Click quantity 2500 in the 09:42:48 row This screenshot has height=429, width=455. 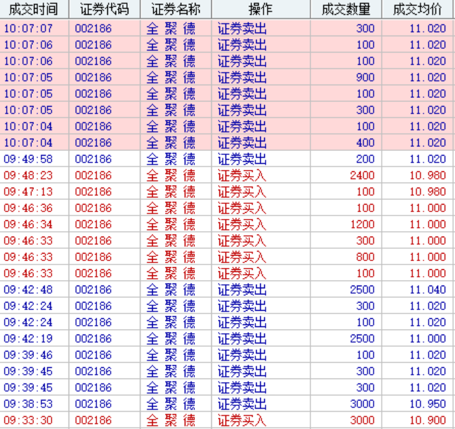(363, 290)
